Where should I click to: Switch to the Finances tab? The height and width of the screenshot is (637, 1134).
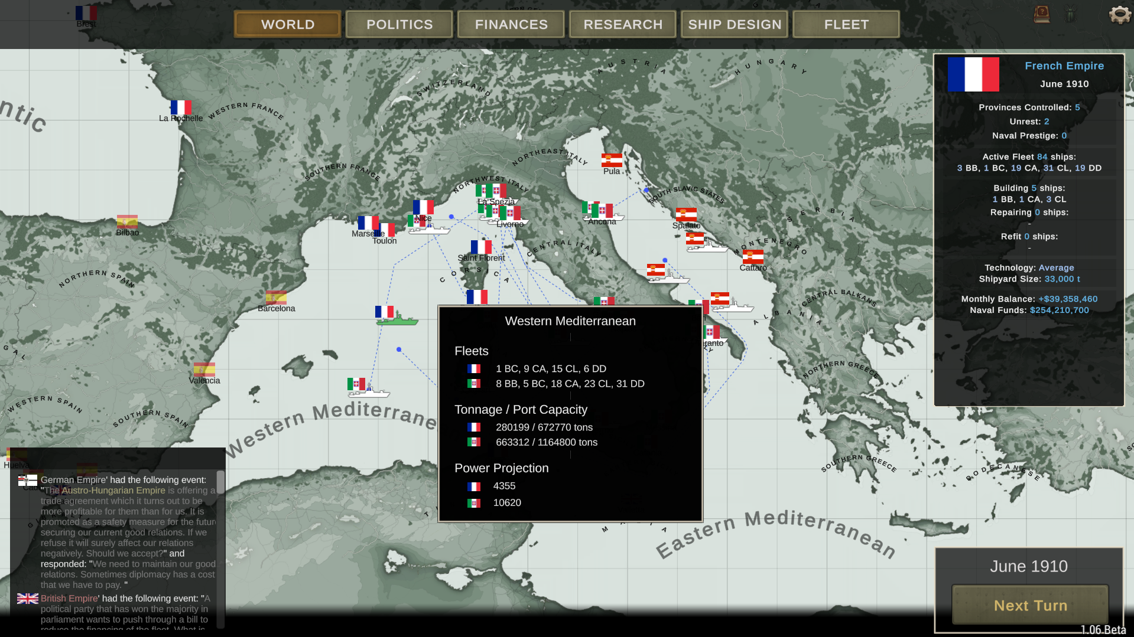coord(511,24)
